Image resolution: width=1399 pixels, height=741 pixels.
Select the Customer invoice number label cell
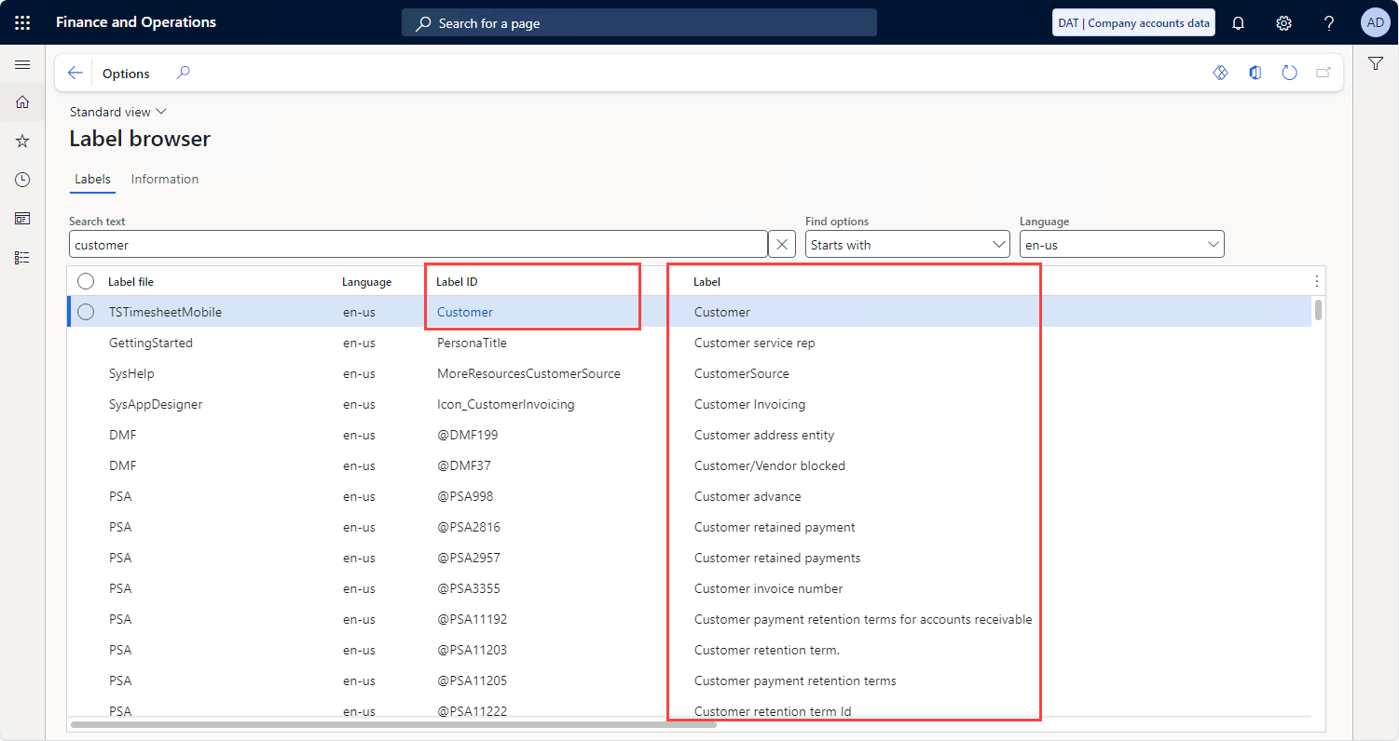pos(769,588)
